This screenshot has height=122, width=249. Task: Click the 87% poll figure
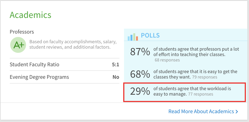(140, 52)
